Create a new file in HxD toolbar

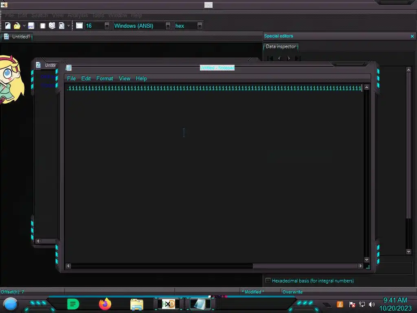pyautogui.click(x=8, y=26)
